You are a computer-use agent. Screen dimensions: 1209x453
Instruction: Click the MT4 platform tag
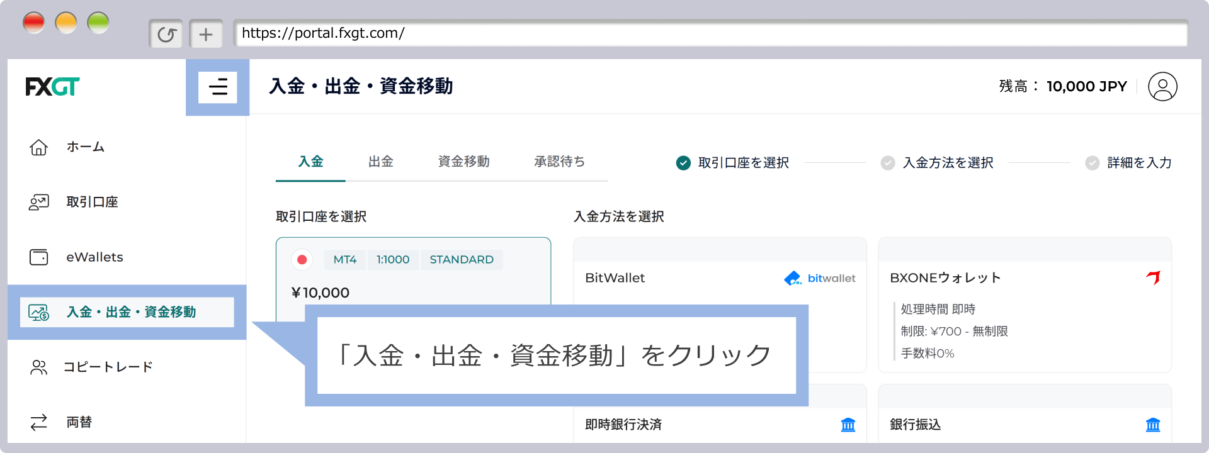345,260
